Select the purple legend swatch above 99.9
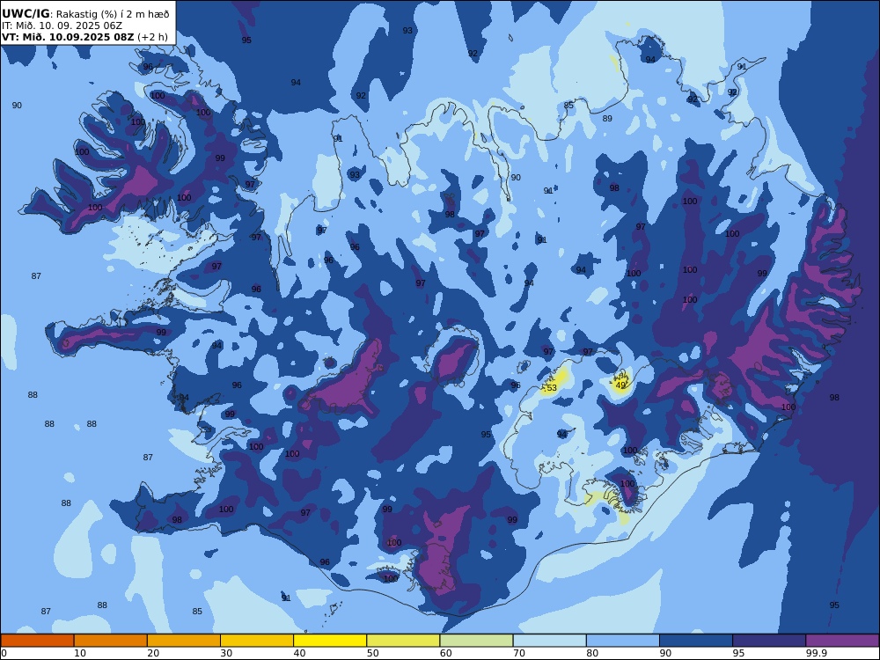 click(842, 641)
